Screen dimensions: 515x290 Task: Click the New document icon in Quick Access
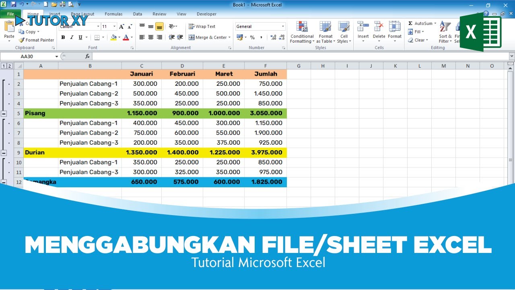click(45, 5)
